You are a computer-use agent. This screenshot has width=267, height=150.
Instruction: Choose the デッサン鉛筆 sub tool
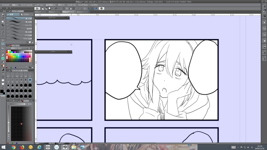coord(19,38)
